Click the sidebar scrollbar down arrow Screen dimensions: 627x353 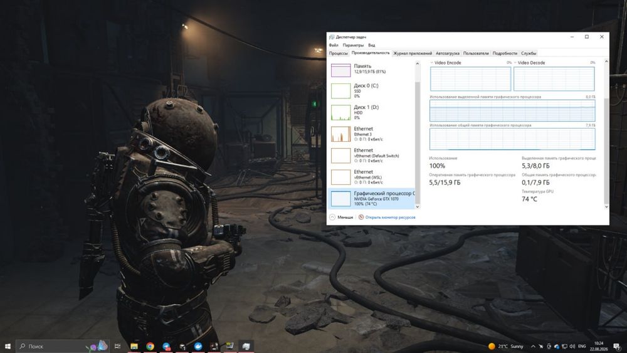click(x=418, y=207)
